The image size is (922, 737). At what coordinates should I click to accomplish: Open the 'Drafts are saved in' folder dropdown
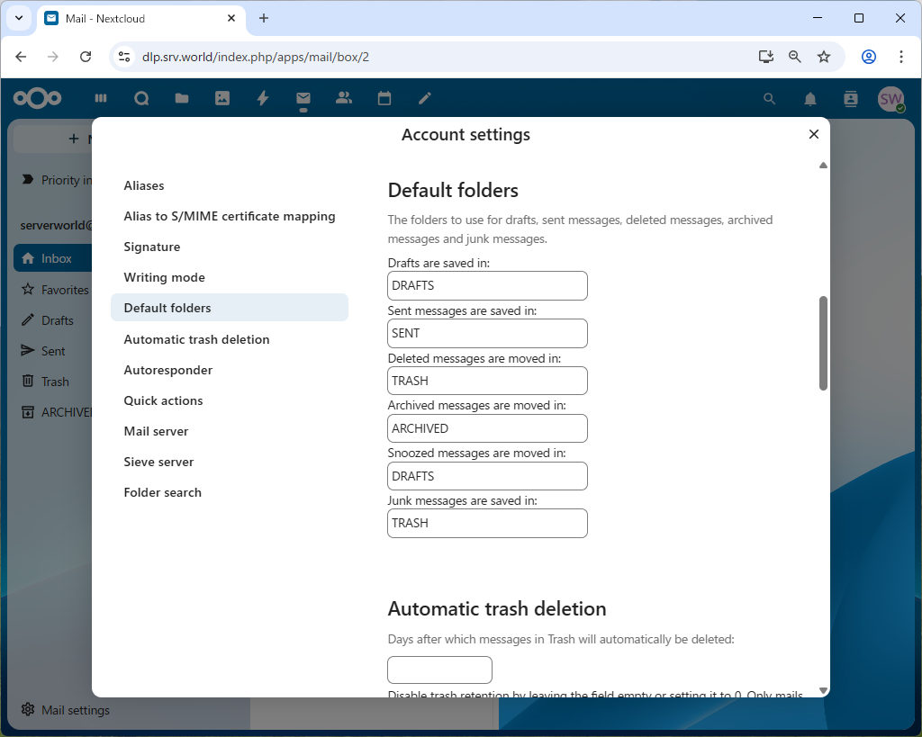487,286
